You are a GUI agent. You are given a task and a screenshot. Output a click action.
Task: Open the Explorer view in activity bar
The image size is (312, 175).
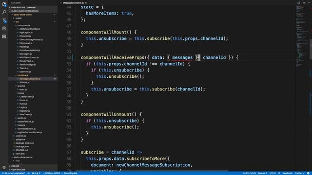4,4
